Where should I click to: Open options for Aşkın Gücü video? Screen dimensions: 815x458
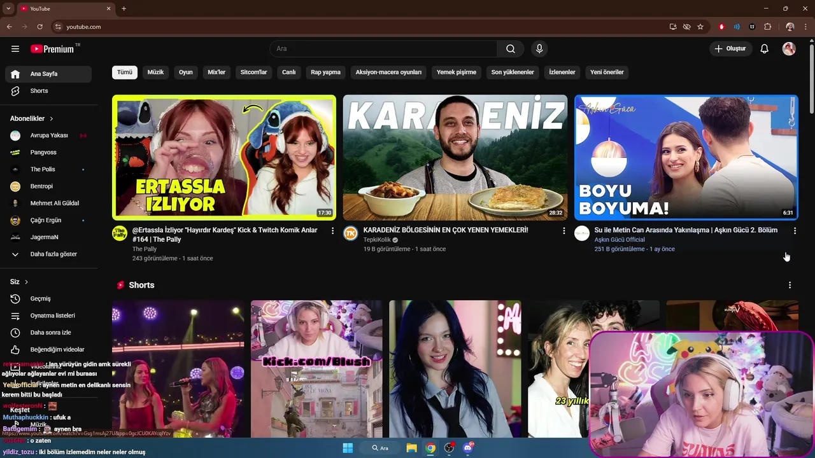[795, 231]
